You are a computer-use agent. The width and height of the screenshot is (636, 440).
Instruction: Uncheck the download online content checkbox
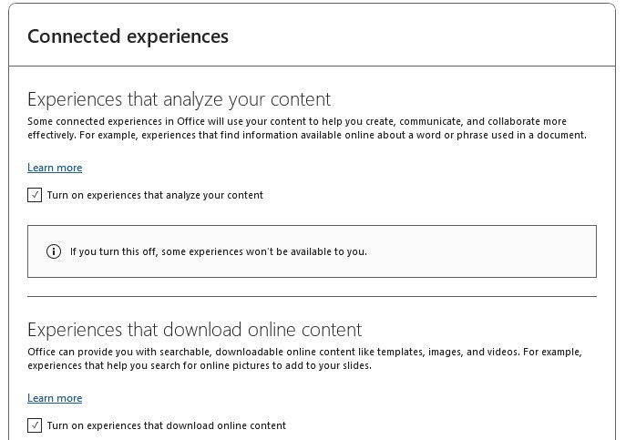click(35, 425)
